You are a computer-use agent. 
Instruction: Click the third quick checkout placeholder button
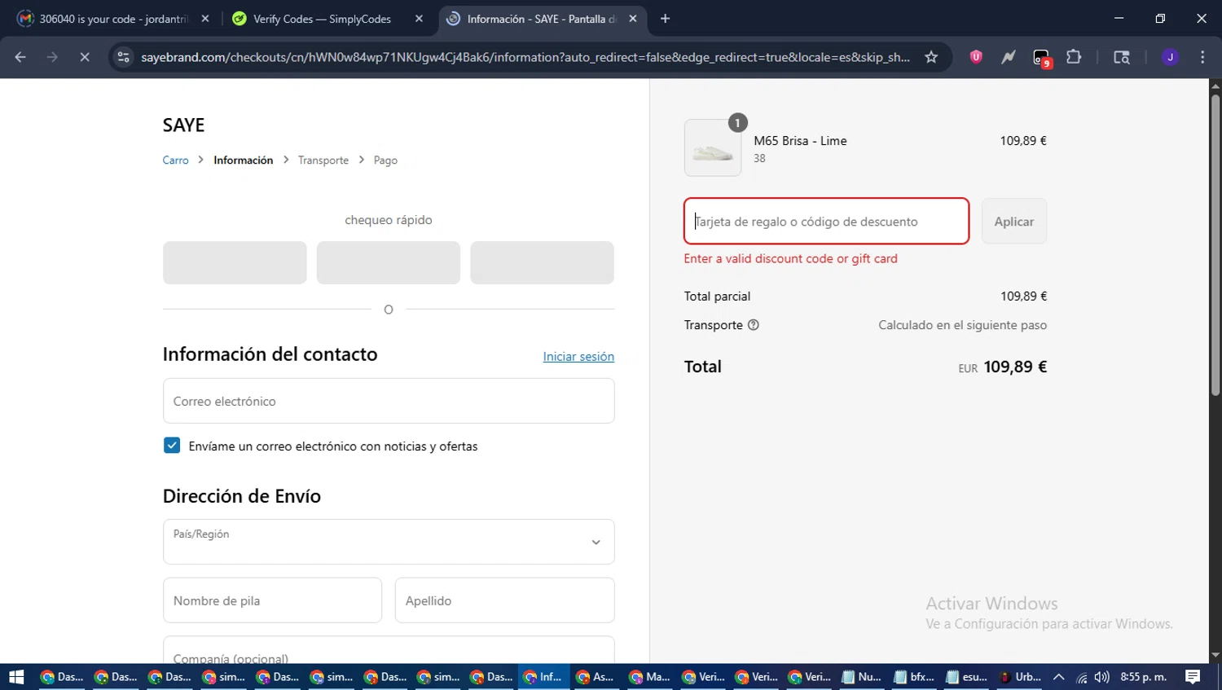click(x=542, y=262)
